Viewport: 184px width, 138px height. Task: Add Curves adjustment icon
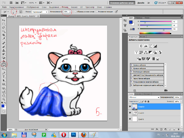point(151,46)
